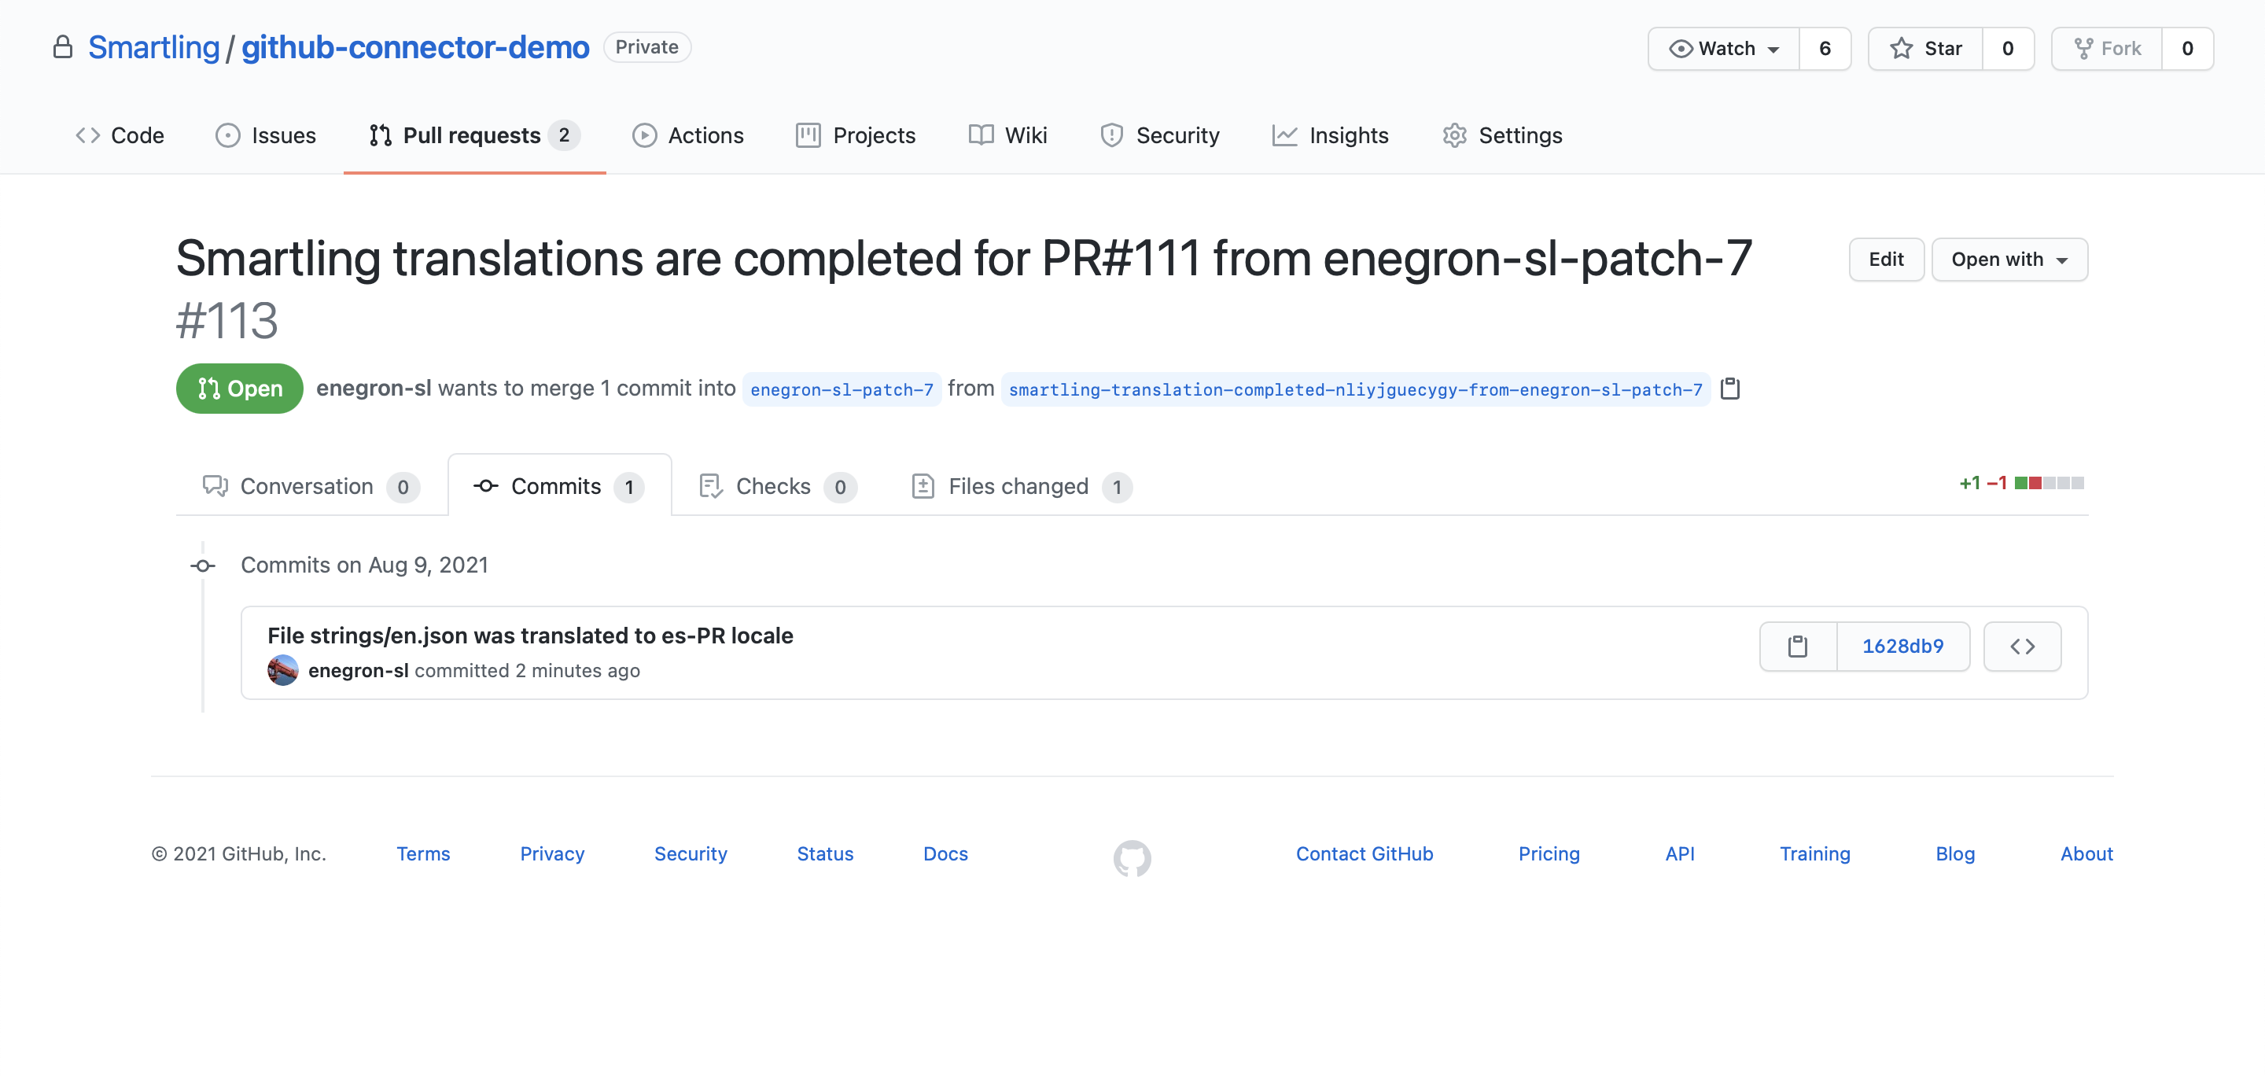Star the repository

(x=1925, y=48)
